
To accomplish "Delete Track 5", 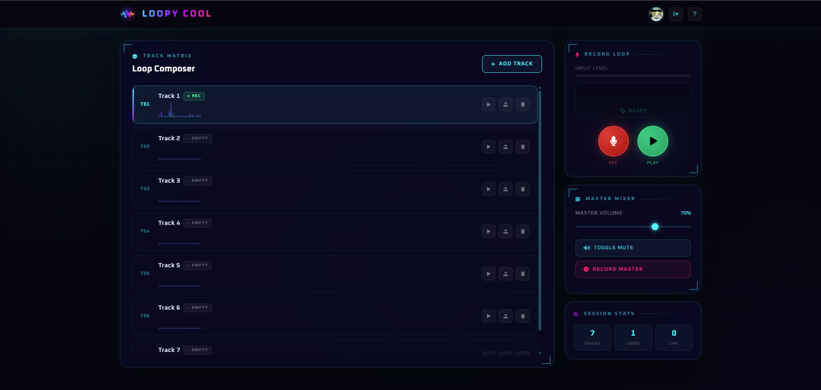I will pyautogui.click(x=522, y=274).
